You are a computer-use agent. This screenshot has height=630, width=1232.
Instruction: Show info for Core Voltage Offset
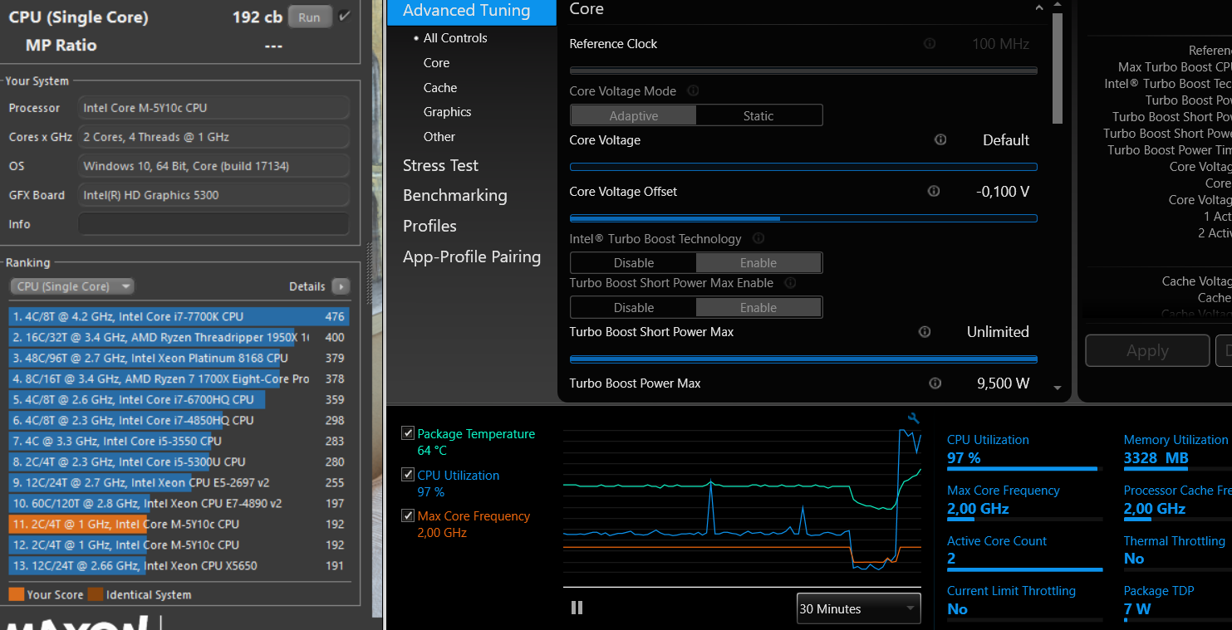tap(934, 192)
